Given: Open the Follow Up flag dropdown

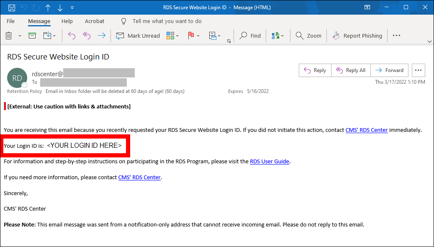Looking at the screenshot, I should 194,36.
